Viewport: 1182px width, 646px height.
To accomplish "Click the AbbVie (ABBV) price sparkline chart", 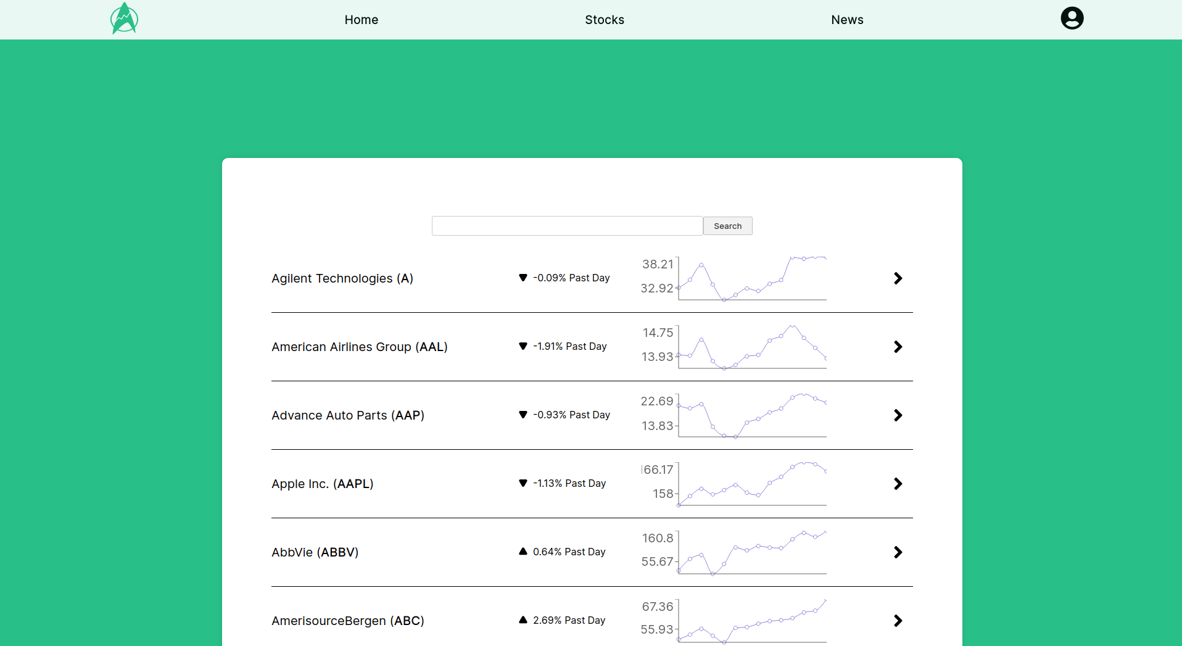I will coord(734,552).
